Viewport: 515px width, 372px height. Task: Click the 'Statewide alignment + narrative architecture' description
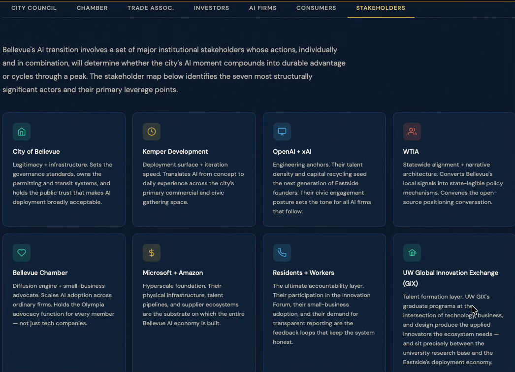pos(453,183)
